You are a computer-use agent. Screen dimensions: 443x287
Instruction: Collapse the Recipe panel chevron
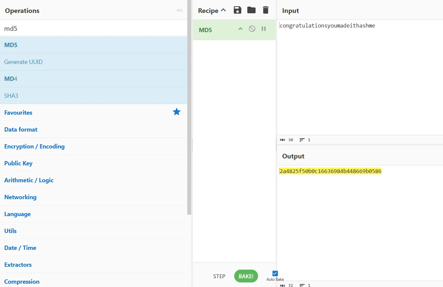point(223,10)
